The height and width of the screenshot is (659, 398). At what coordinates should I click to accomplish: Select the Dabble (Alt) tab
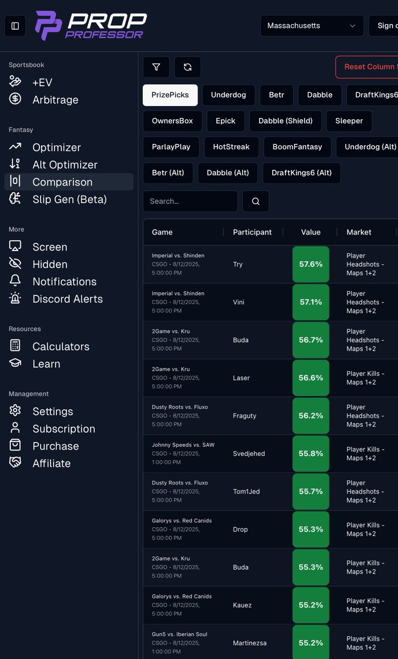[x=228, y=172]
